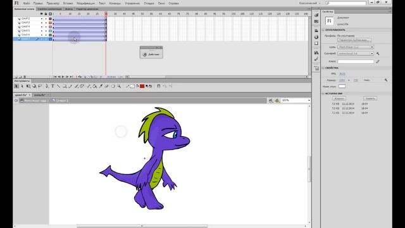Open the Управление menu
The image size is (405, 228).
coord(132,3)
